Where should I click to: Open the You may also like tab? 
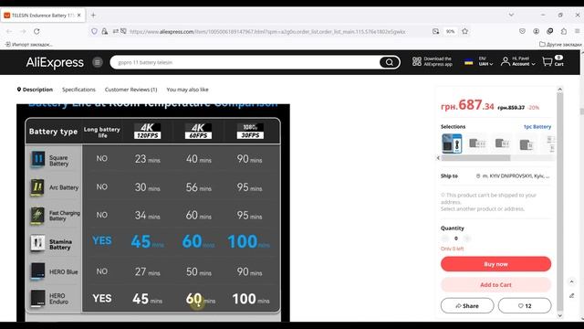click(x=187, y=90)
